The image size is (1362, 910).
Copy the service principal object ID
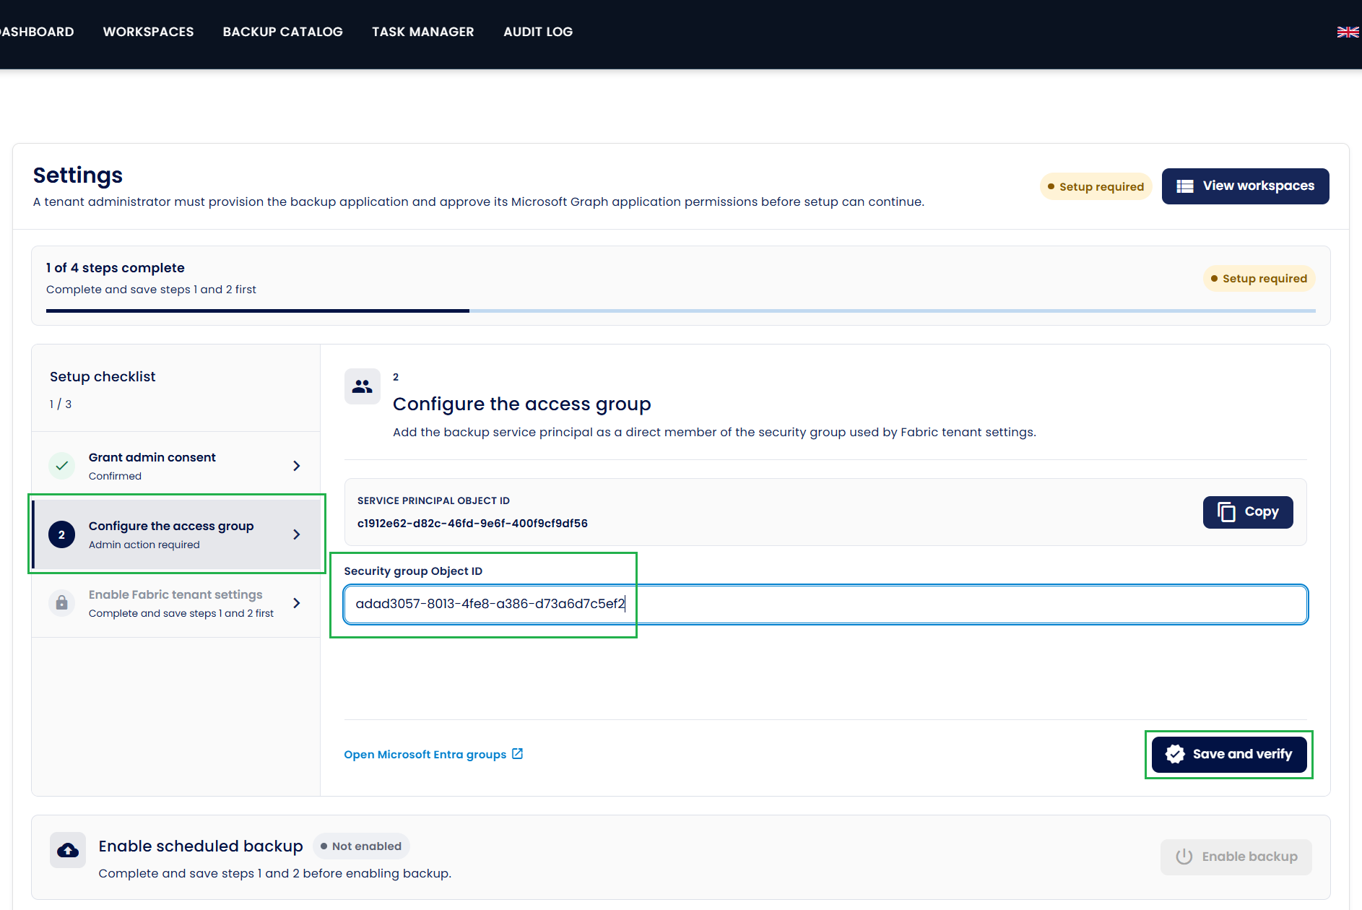pyautogui.click(x=1248, y=512)
